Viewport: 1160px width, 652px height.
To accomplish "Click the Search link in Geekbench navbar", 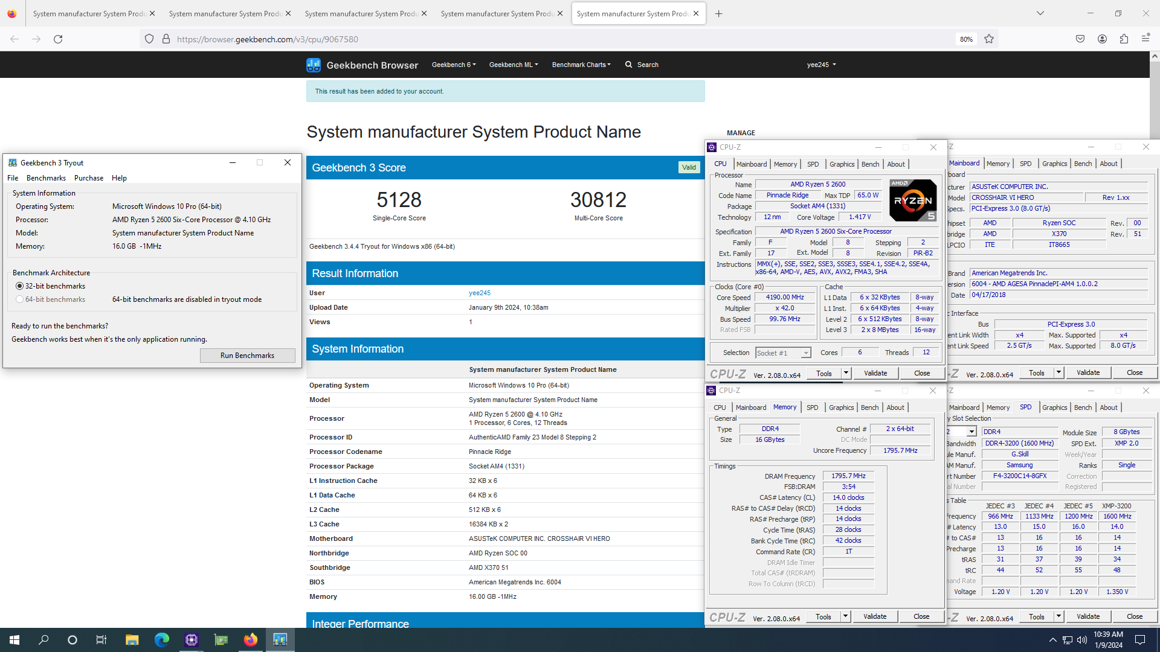I will pos(648,65).
